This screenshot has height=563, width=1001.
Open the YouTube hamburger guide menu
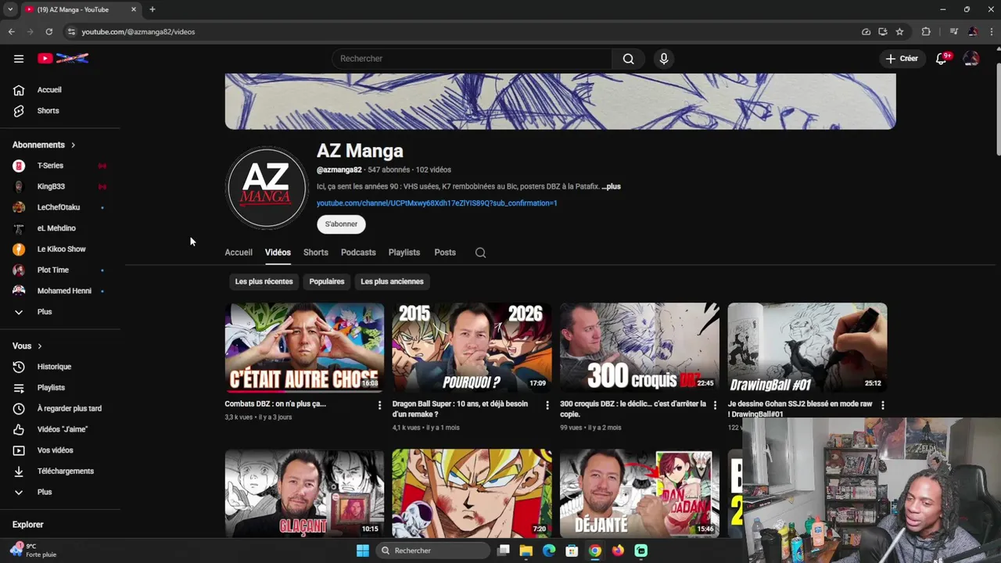click(19, 59)
